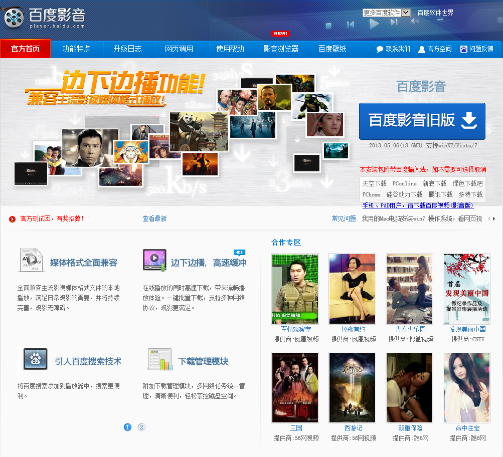Switch to feature page 2 indicator
The height and width of the screenshot is (457, 503).
[x=141, y=427]
